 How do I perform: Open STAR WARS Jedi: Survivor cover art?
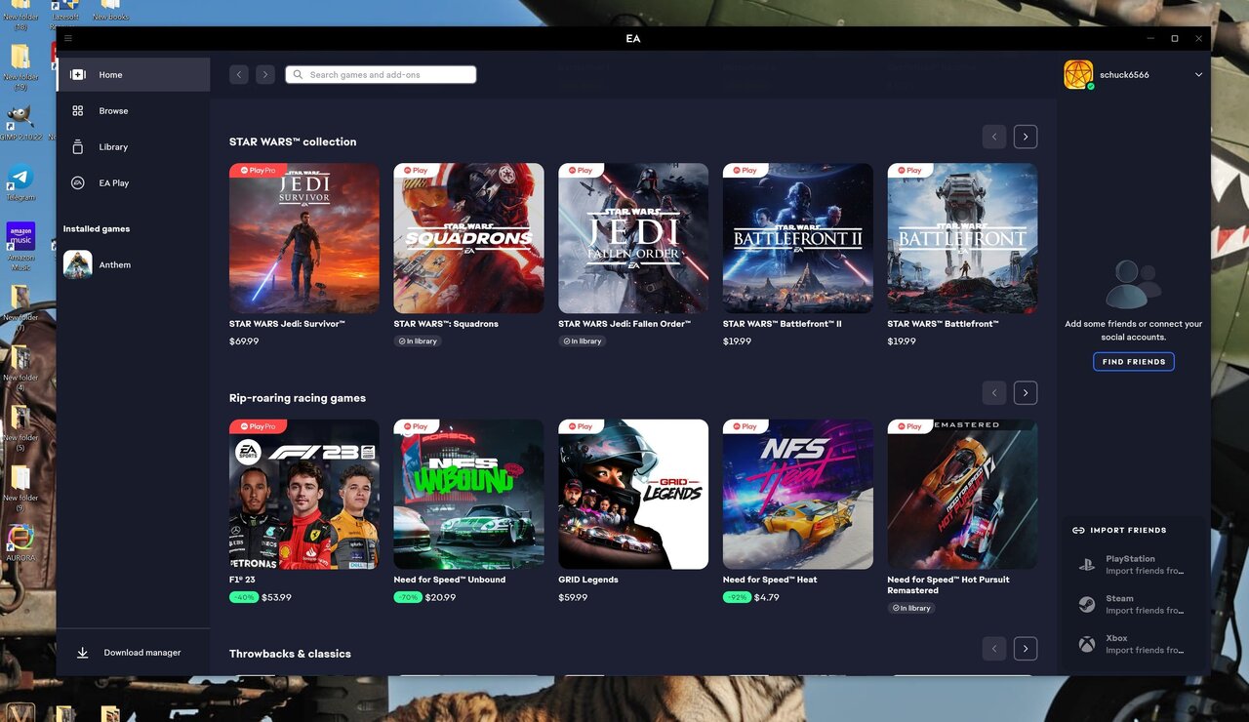(x=304, y=238)
